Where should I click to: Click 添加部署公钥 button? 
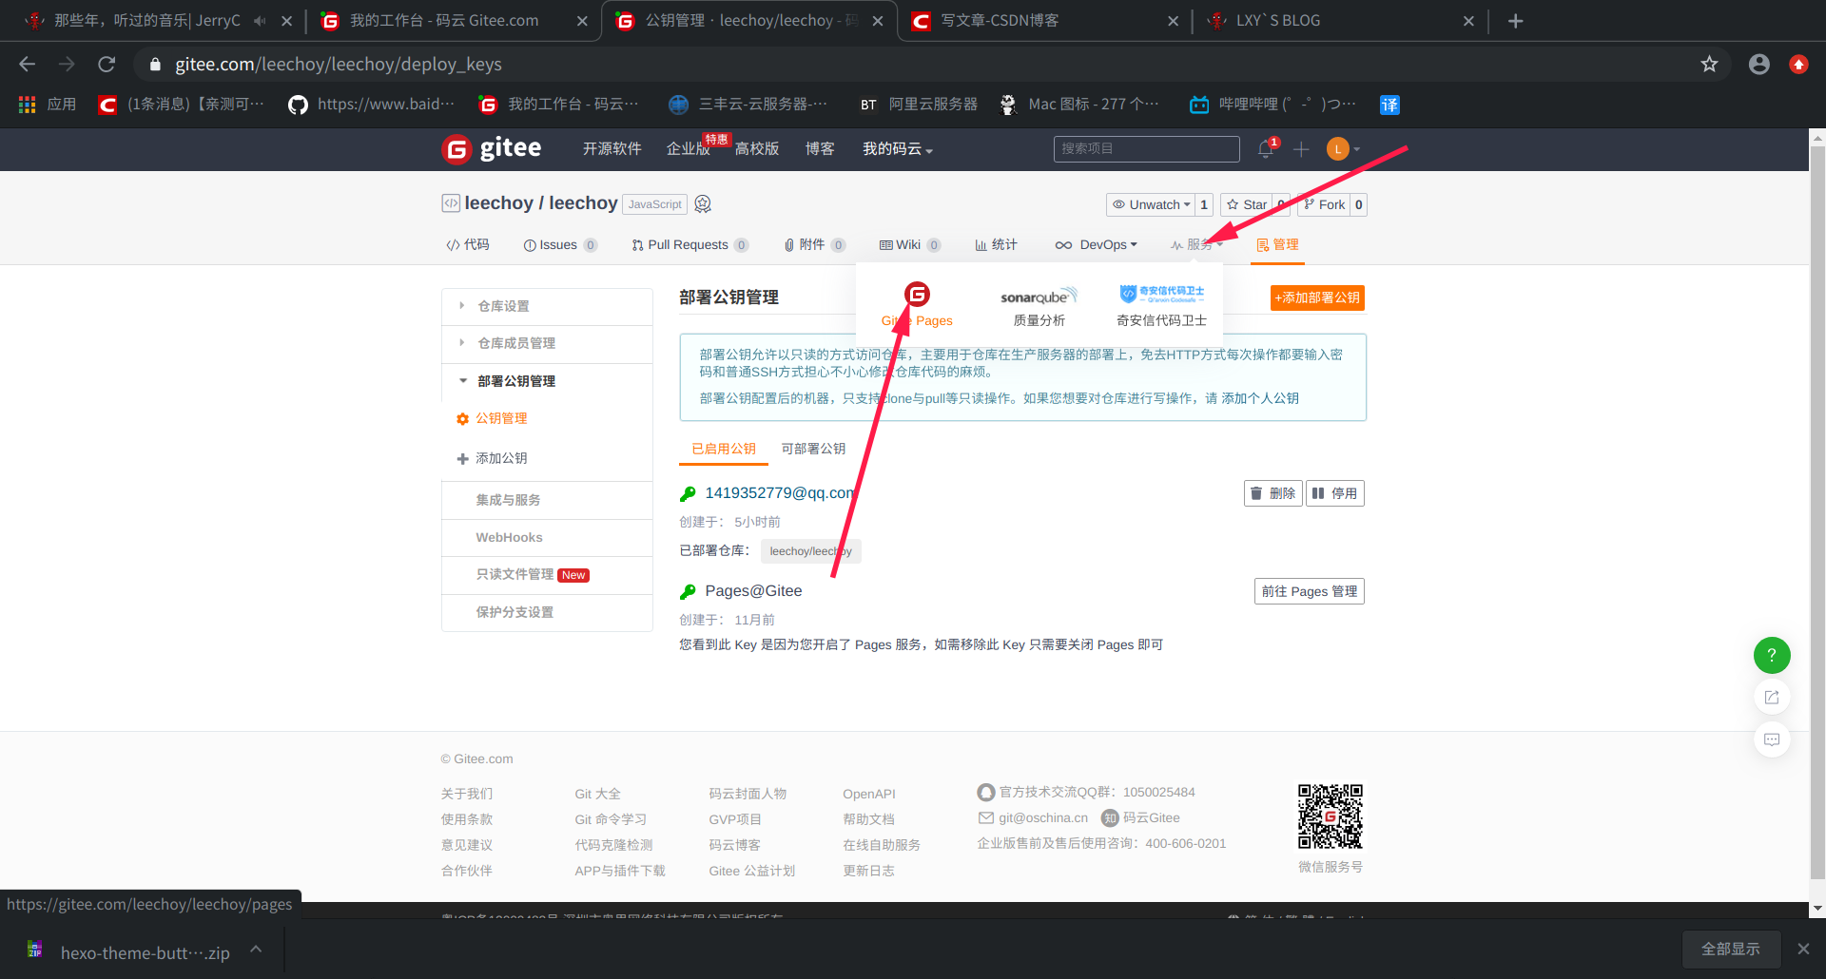click(1317, 298)
